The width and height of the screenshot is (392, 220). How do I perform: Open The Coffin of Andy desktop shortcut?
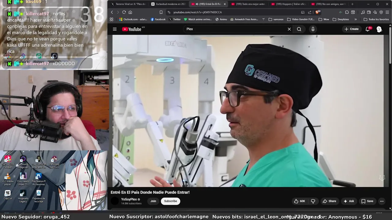click(39, 162)
